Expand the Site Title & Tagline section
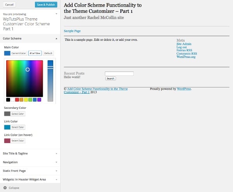The image size is (233, 192). (x=30, y=154)
